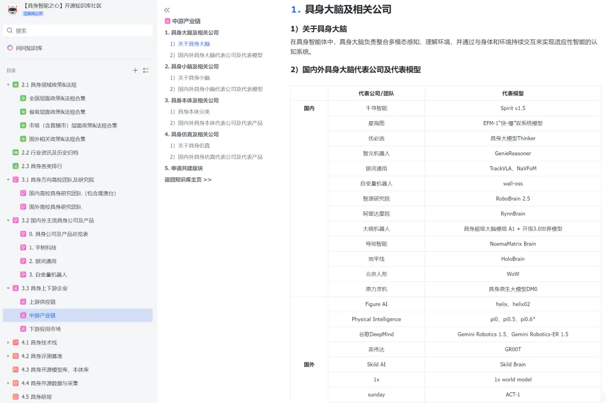Open 国外相关政策&法规合集 page
This screenshot has width=606, height=403.
coord(57,139)
